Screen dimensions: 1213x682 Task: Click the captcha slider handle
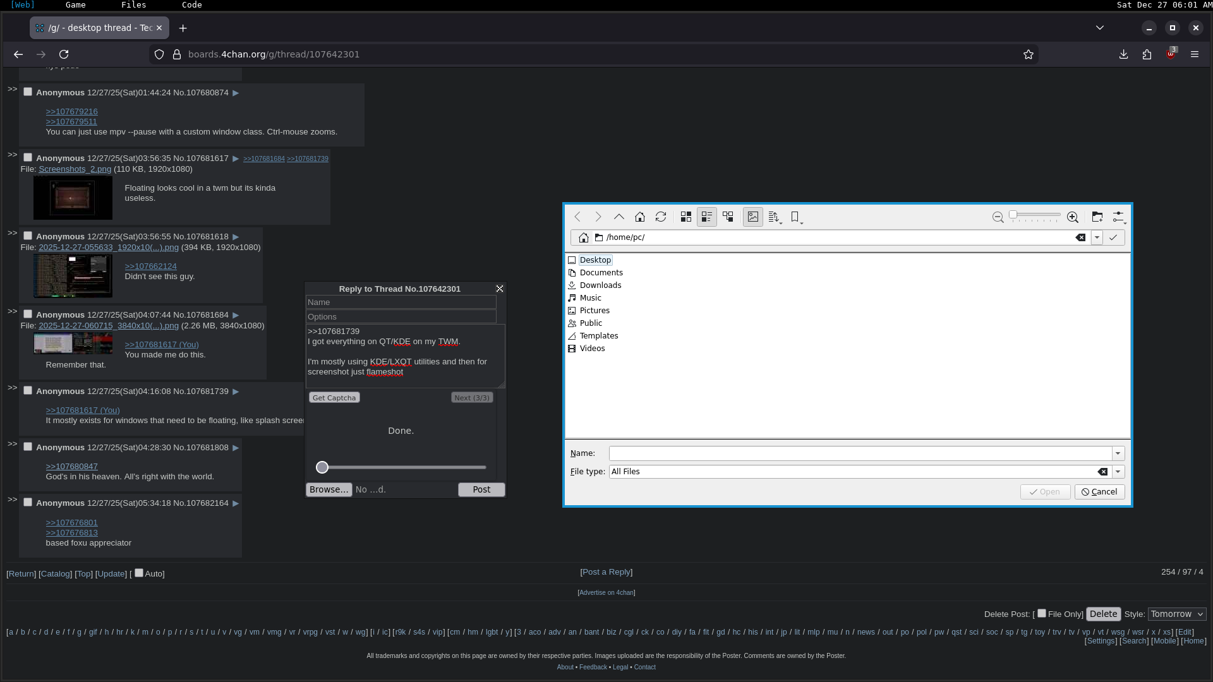[322, 467]
